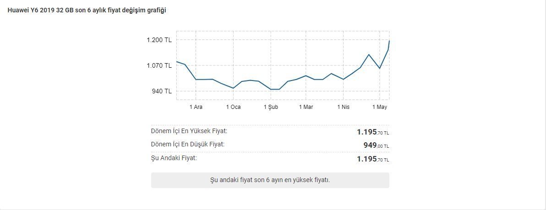Screen dimensions: 546x210
Task: Select the 1 Mar date label
Action: (x=306, y=107)
